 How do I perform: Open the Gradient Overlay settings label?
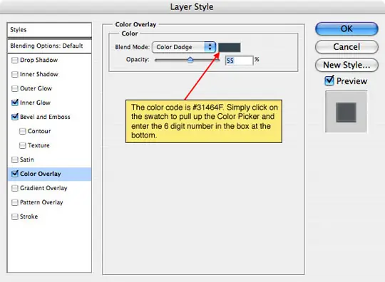[x=43, y=188]
